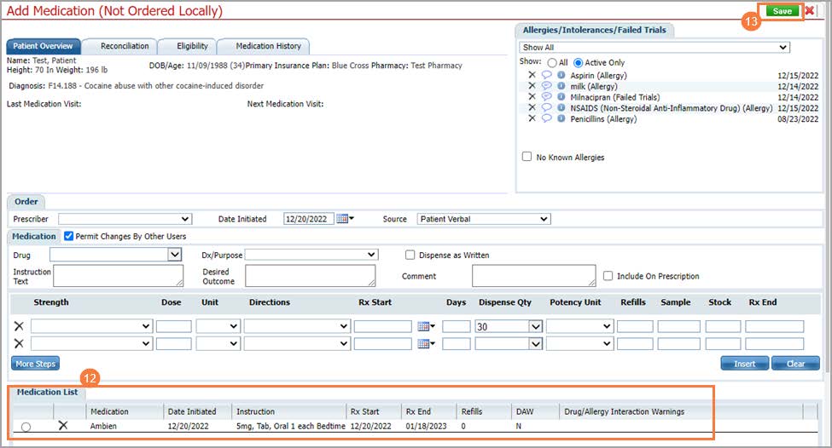Open first row Directions dropdown
Image resolution: width=832 pixels, height=448 pixels.
pos(297,326)
